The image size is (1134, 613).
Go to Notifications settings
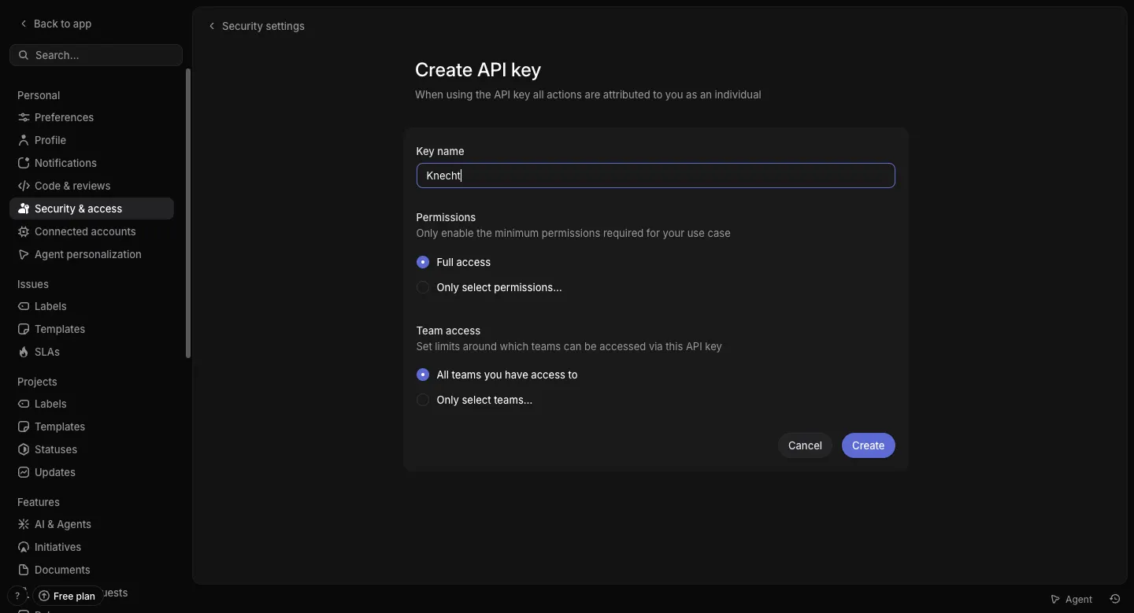[91, 163]
